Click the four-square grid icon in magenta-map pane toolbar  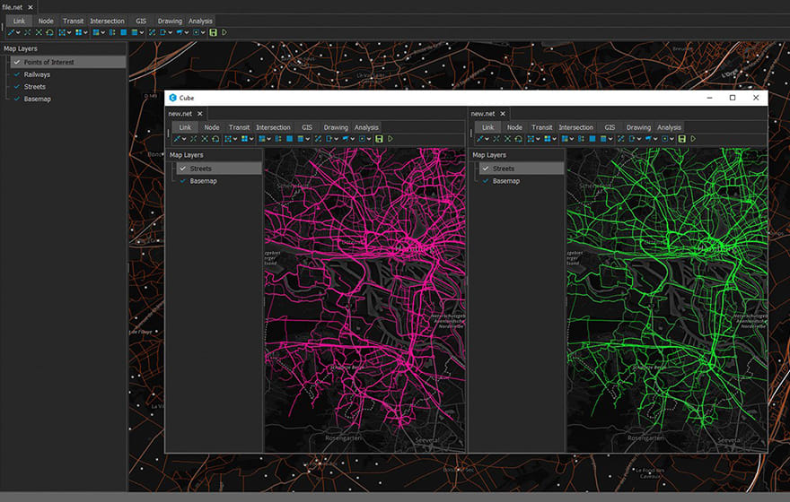pyautogui.click(x=244, y=138)
